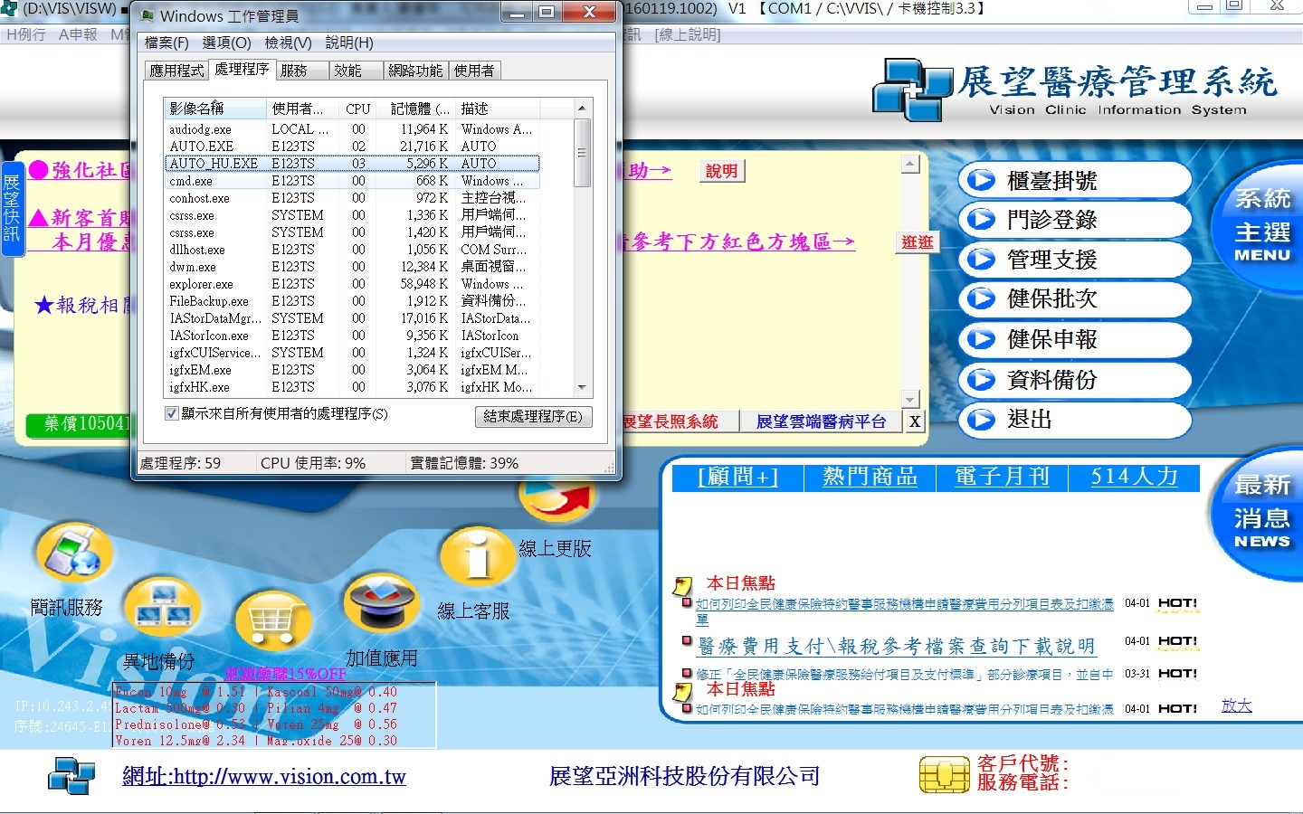
Task: Select the AUTO_HU.EXE process row
Action: point(352,164)
